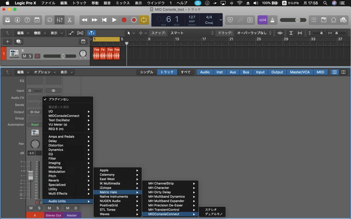The image size is (351, 219).
Task: Click the Rewind transport button
Action: pos(85,20)
